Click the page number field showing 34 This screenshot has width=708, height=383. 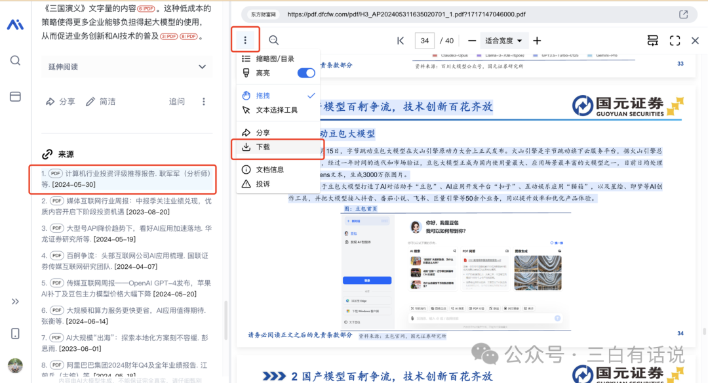[x=424, y=41]
